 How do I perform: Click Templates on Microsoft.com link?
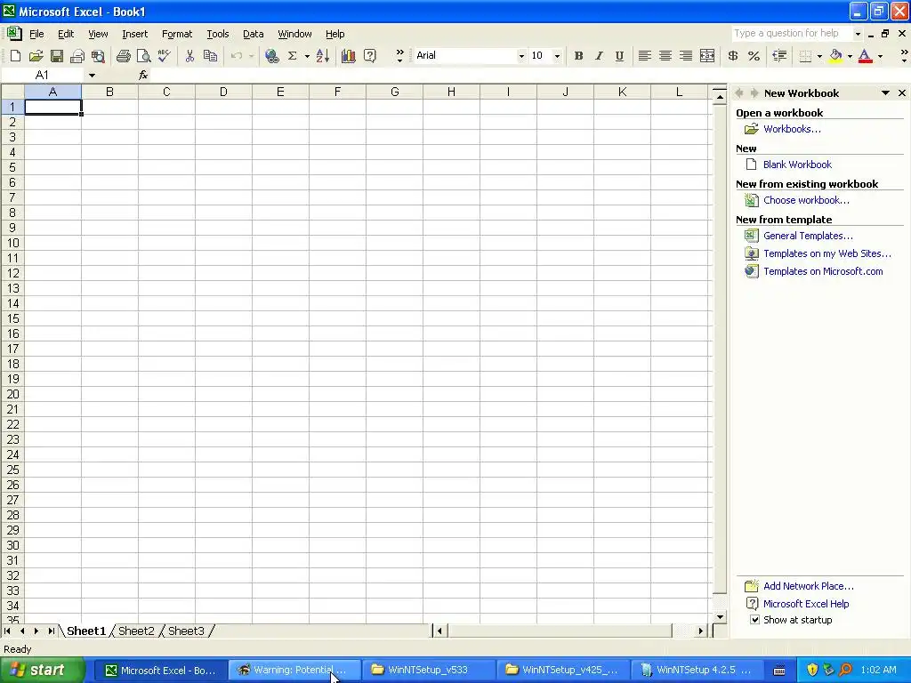point(823,271)
